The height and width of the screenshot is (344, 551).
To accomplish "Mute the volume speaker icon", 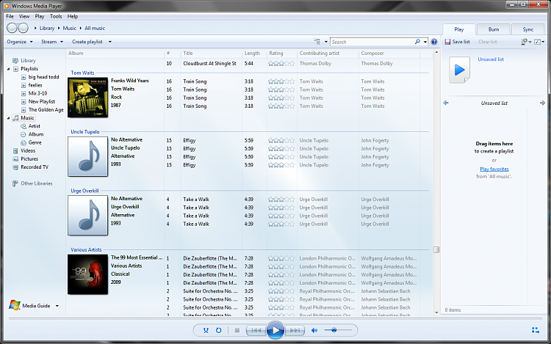I will click(314, 330).
